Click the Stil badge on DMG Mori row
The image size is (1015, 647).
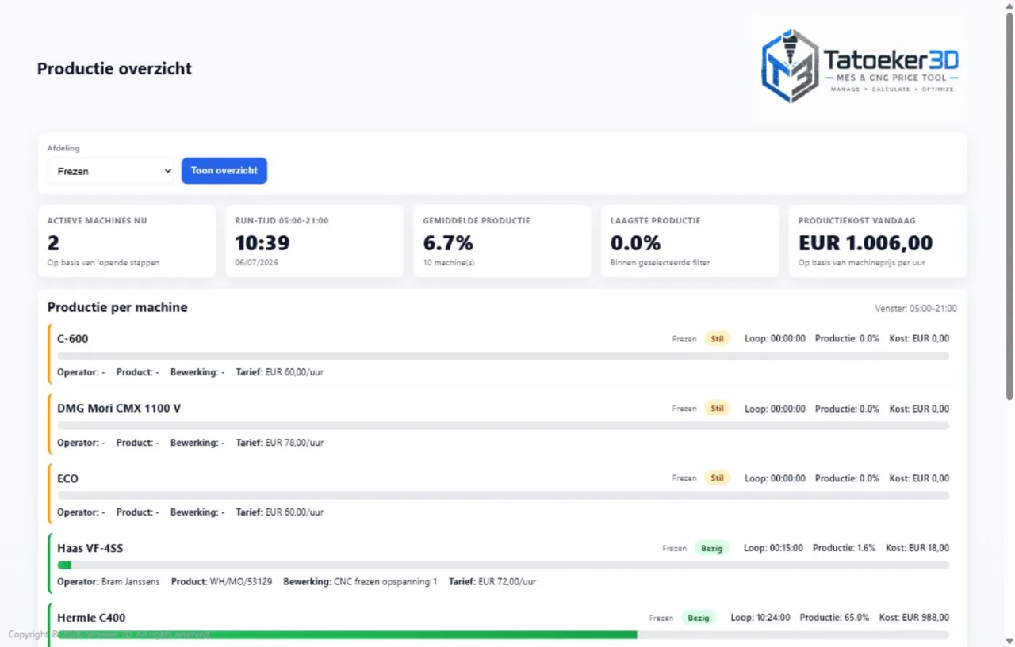[718, 409]
